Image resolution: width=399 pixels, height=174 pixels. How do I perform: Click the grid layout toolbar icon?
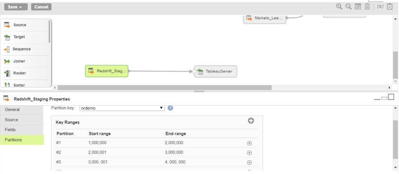(x=358, y=7)
